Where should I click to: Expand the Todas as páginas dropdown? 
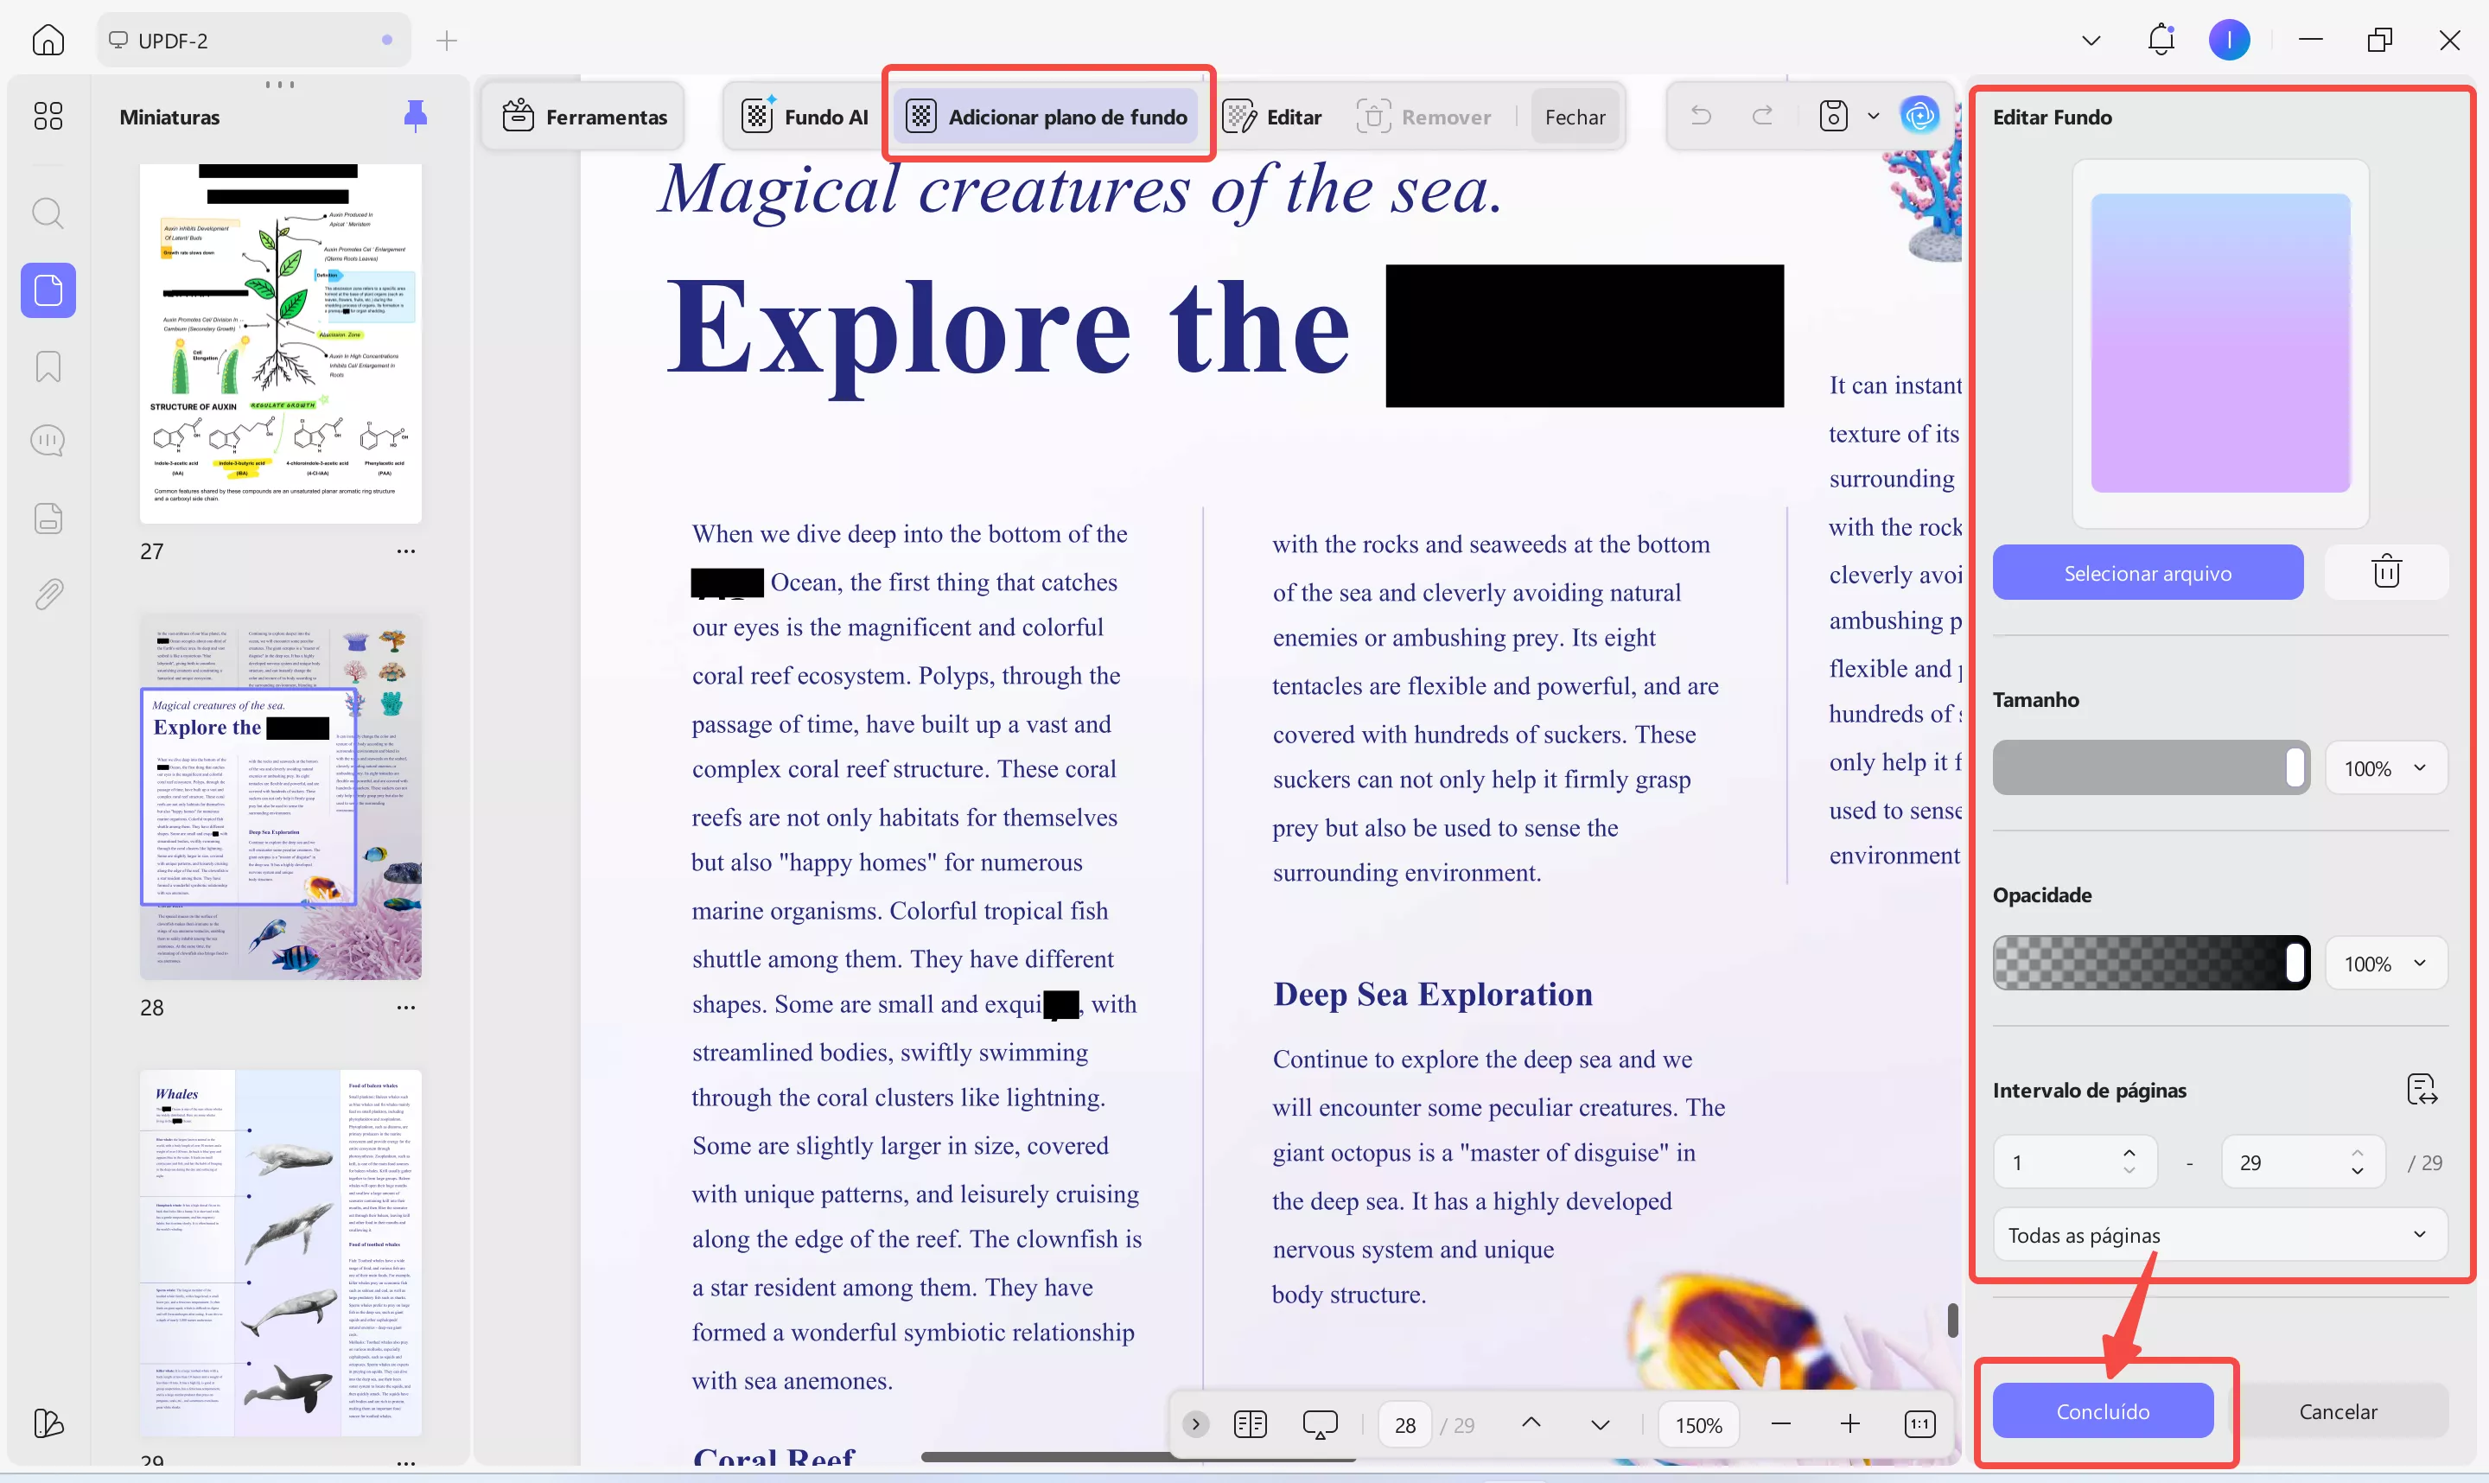point(2219,1235)
